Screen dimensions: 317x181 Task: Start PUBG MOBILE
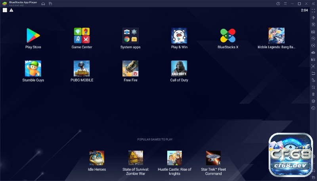click(x=82, y=68)
